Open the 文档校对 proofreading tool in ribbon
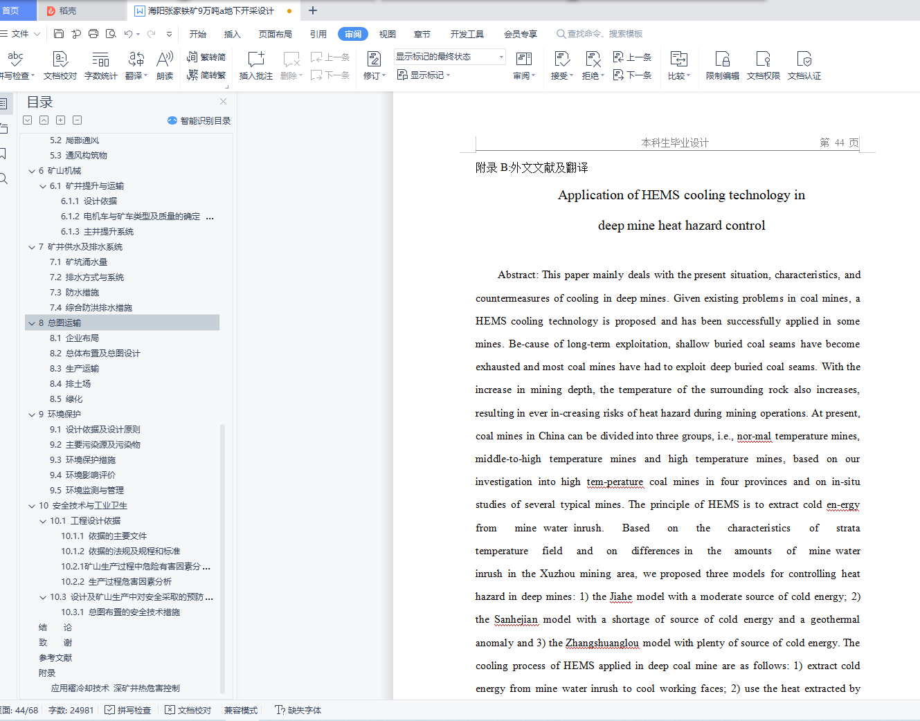Image resolution: width=920 pixels, height=721 pixels. point(60,66)
